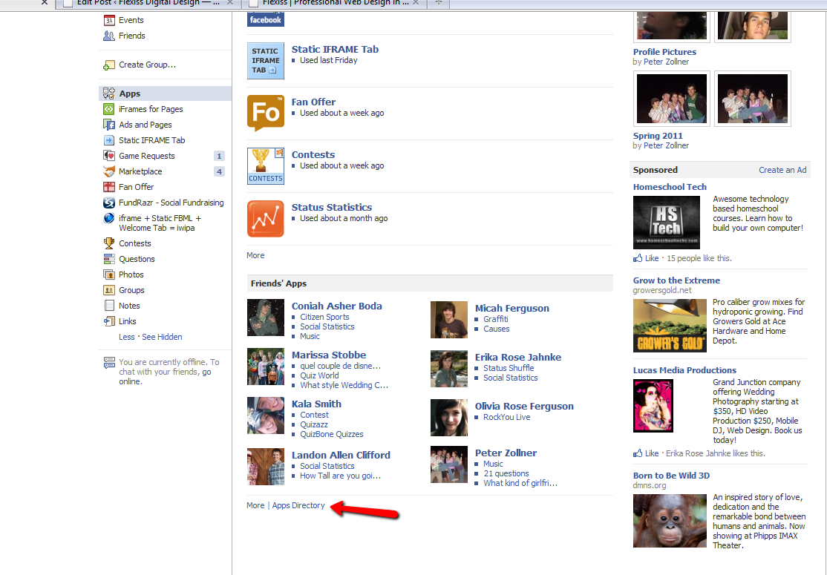Click the Static IFRAME Tab sidebar icon
This screenshot has height=575, width=827.
(x=109, y=140)
